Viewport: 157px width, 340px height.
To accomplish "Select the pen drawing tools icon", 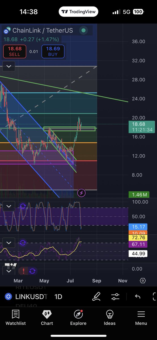I will tap(97, 297).
